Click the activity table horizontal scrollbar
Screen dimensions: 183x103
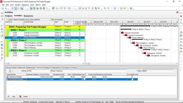(x=45, y=64)
